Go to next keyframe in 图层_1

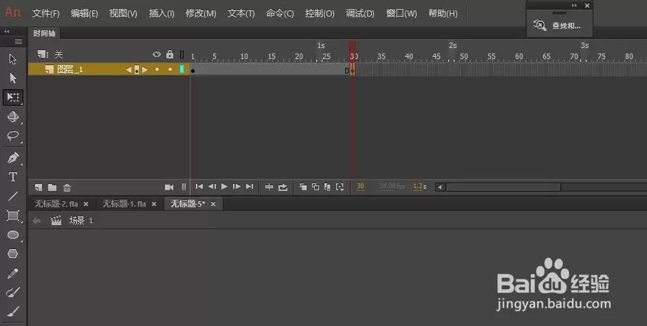coord(145,69)
